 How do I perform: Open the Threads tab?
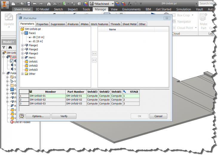point(115,24)
